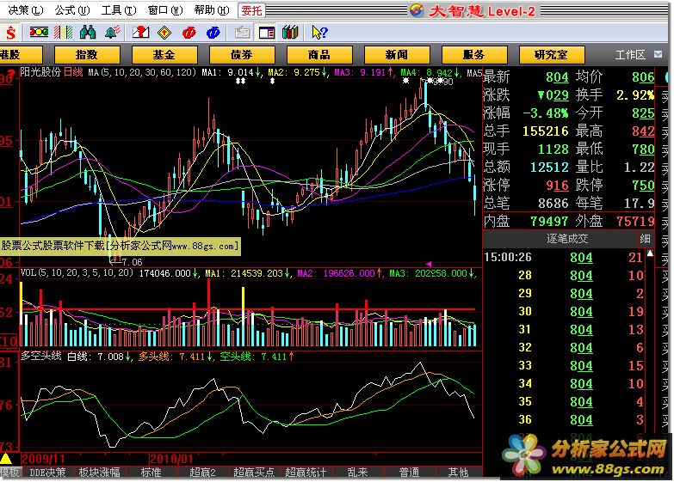Viewport: 674px width, 482px height.
Task: Click the 委托 button
Action: click(251, 10)
